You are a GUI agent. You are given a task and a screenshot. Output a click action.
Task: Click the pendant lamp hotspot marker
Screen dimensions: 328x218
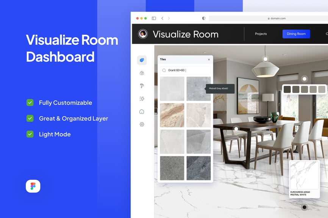[265, 59]
